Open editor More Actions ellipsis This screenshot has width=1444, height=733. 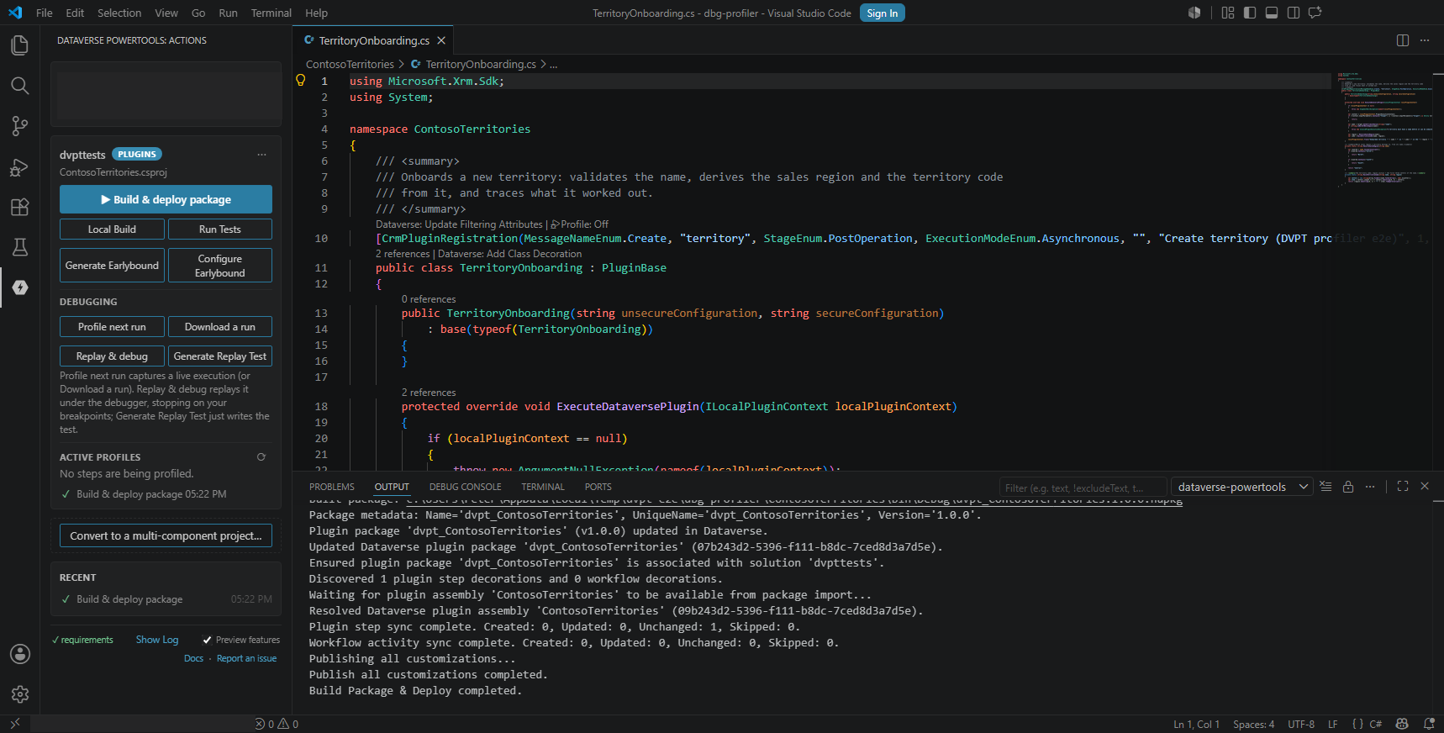click(x=1425, y=40)
